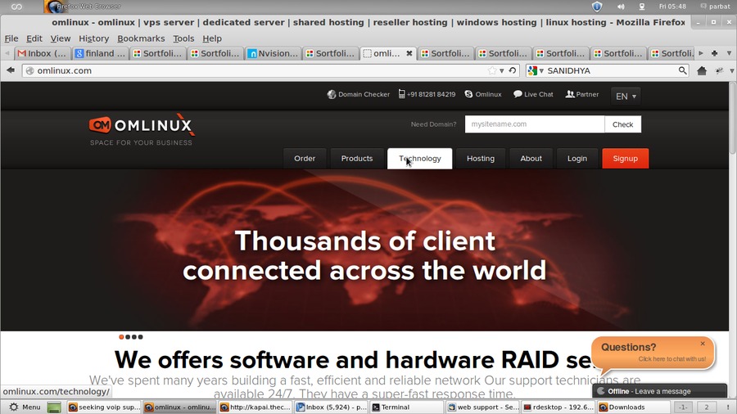Viewport: 737px width, 414px height.
Task: Click the Login nav button
Action: 577,159
